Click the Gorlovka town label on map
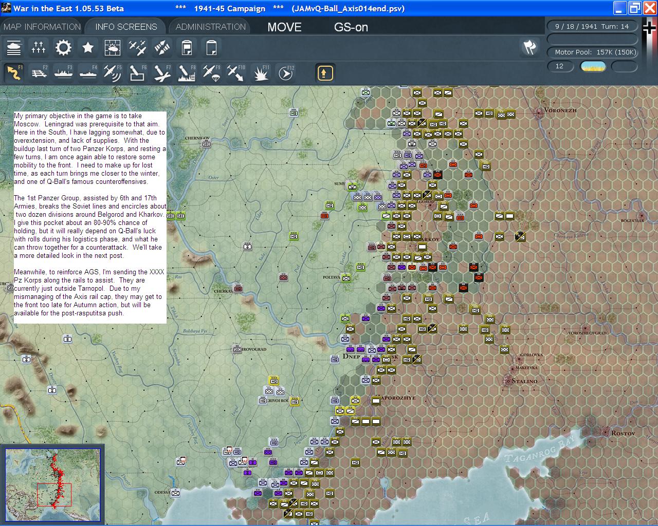The height and width of the screenshot is (526, 658). [x=532, y=354]
